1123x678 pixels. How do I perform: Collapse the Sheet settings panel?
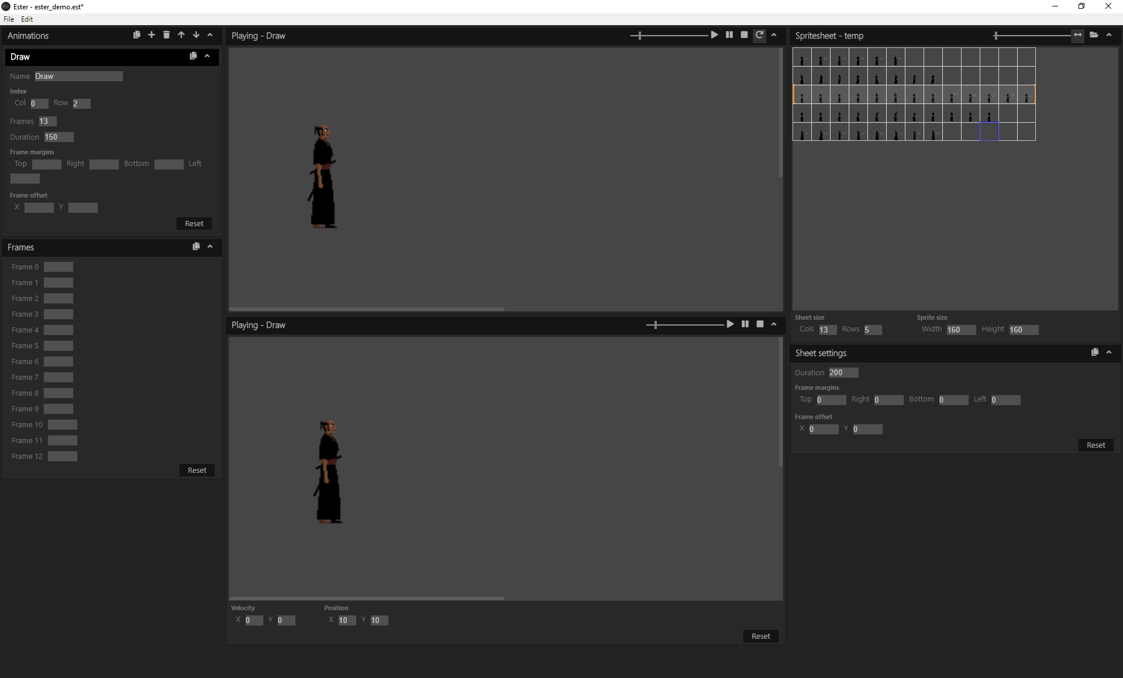click(x=1109, y=352)
